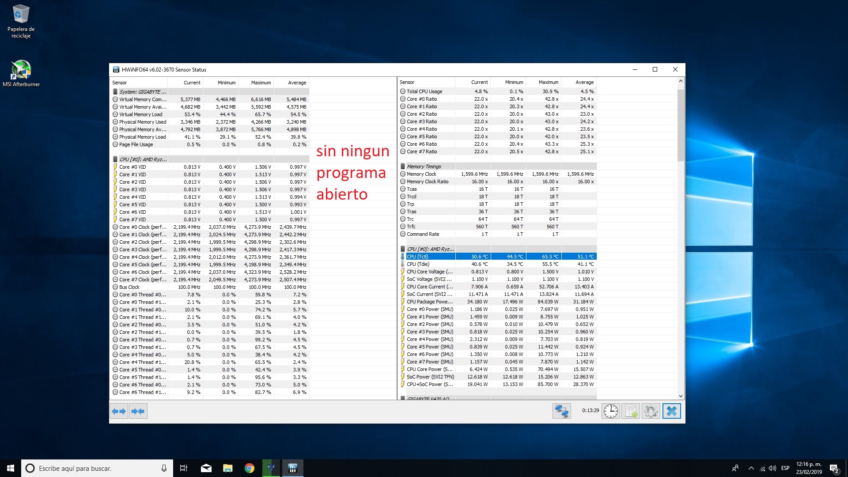Select the Bus Clock row
The height and width of the screenshot is (477, 848).
(x=209, y=287)
